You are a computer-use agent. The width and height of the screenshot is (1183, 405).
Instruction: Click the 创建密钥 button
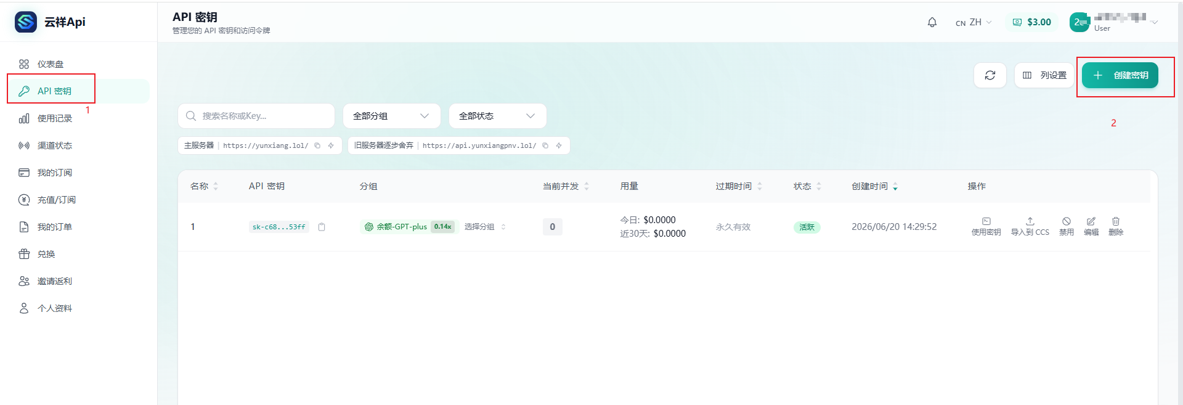1120,75
